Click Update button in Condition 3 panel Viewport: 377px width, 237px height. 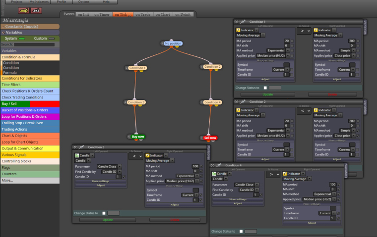pos(108,220)
